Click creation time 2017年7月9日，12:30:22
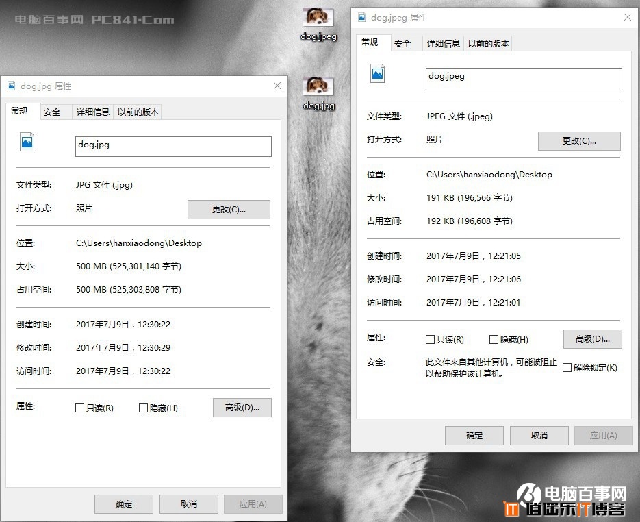 123,325
